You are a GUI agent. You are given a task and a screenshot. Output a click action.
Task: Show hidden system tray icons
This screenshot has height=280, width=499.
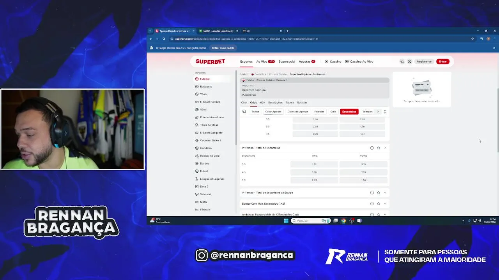[x=463, y=220]
